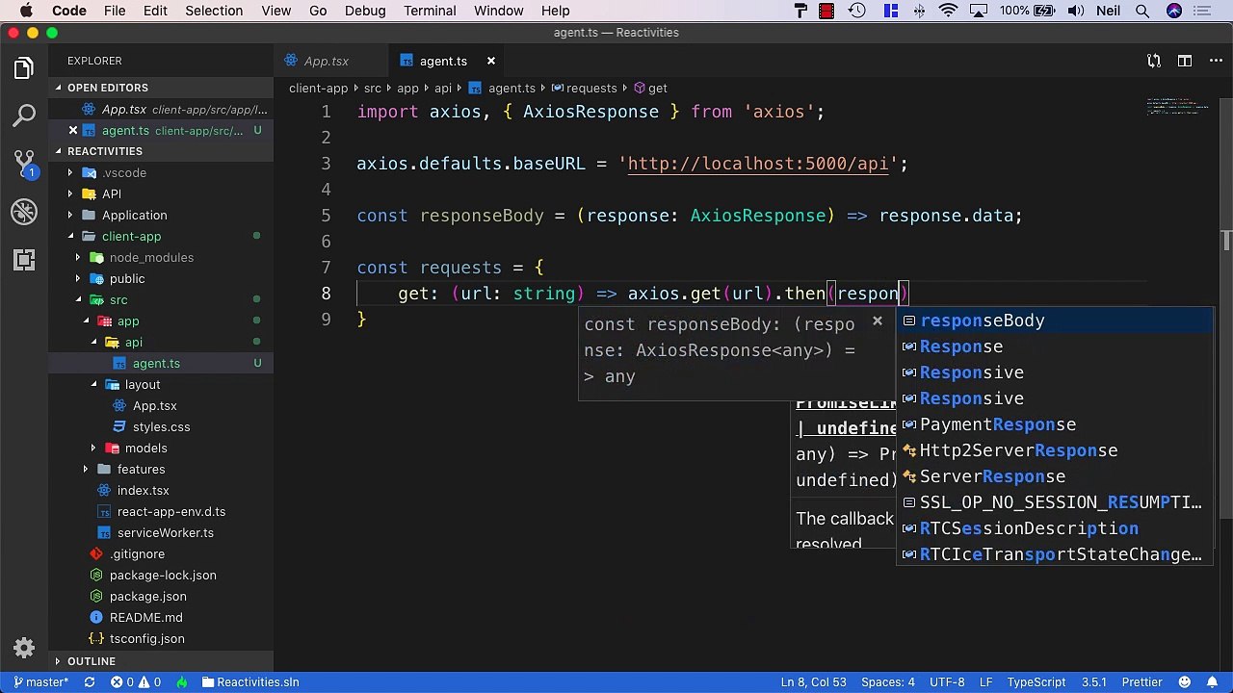Change indentation via Spaces: 4

pyautogui.click(x=888, y=682)
